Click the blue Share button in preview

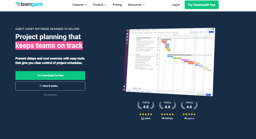[x=211, y=32]
